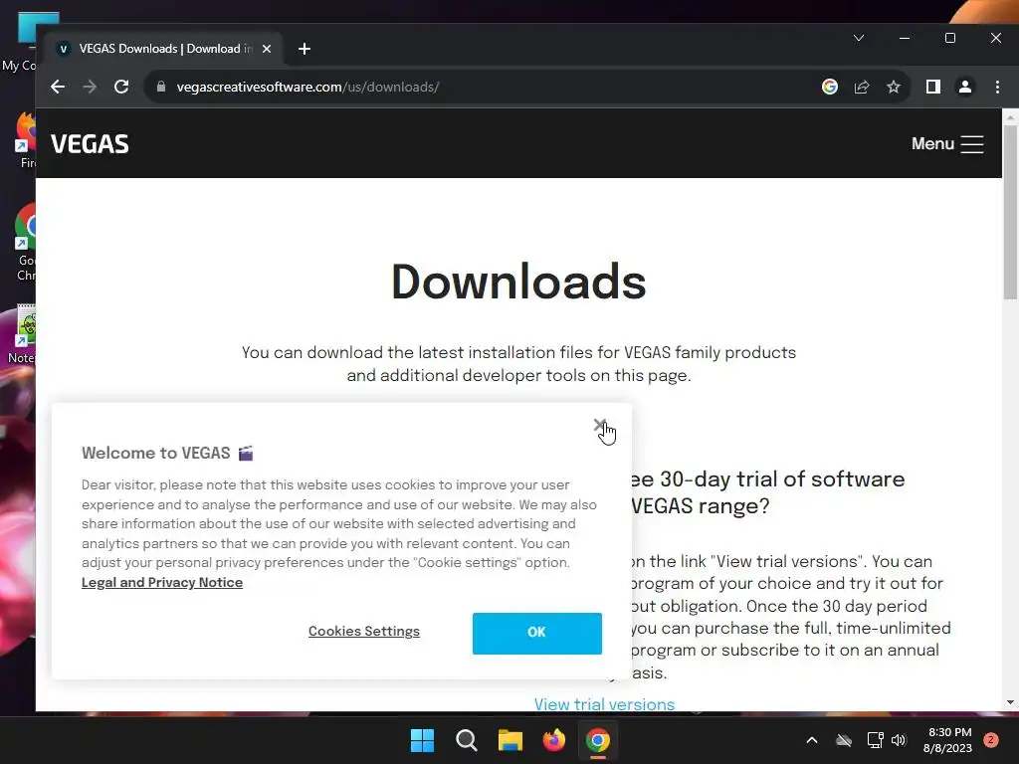This screenshot has height=764, width=1019.
Task: Click the OneDrive cloud tray icon
Action: 844,740
